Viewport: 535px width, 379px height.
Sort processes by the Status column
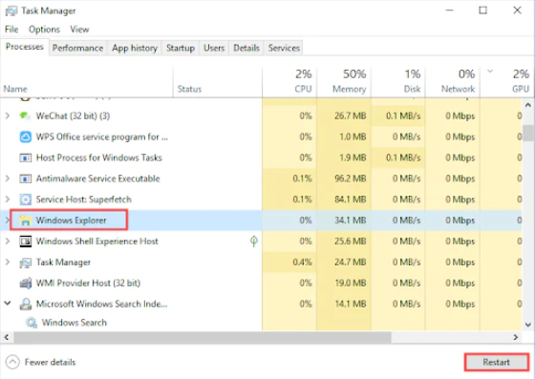218,82
